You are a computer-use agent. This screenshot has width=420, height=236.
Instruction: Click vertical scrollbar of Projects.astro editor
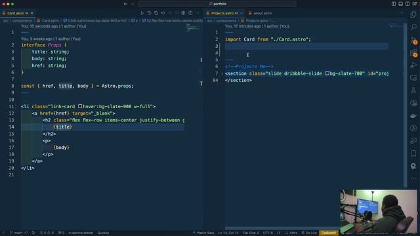[406, 106]
